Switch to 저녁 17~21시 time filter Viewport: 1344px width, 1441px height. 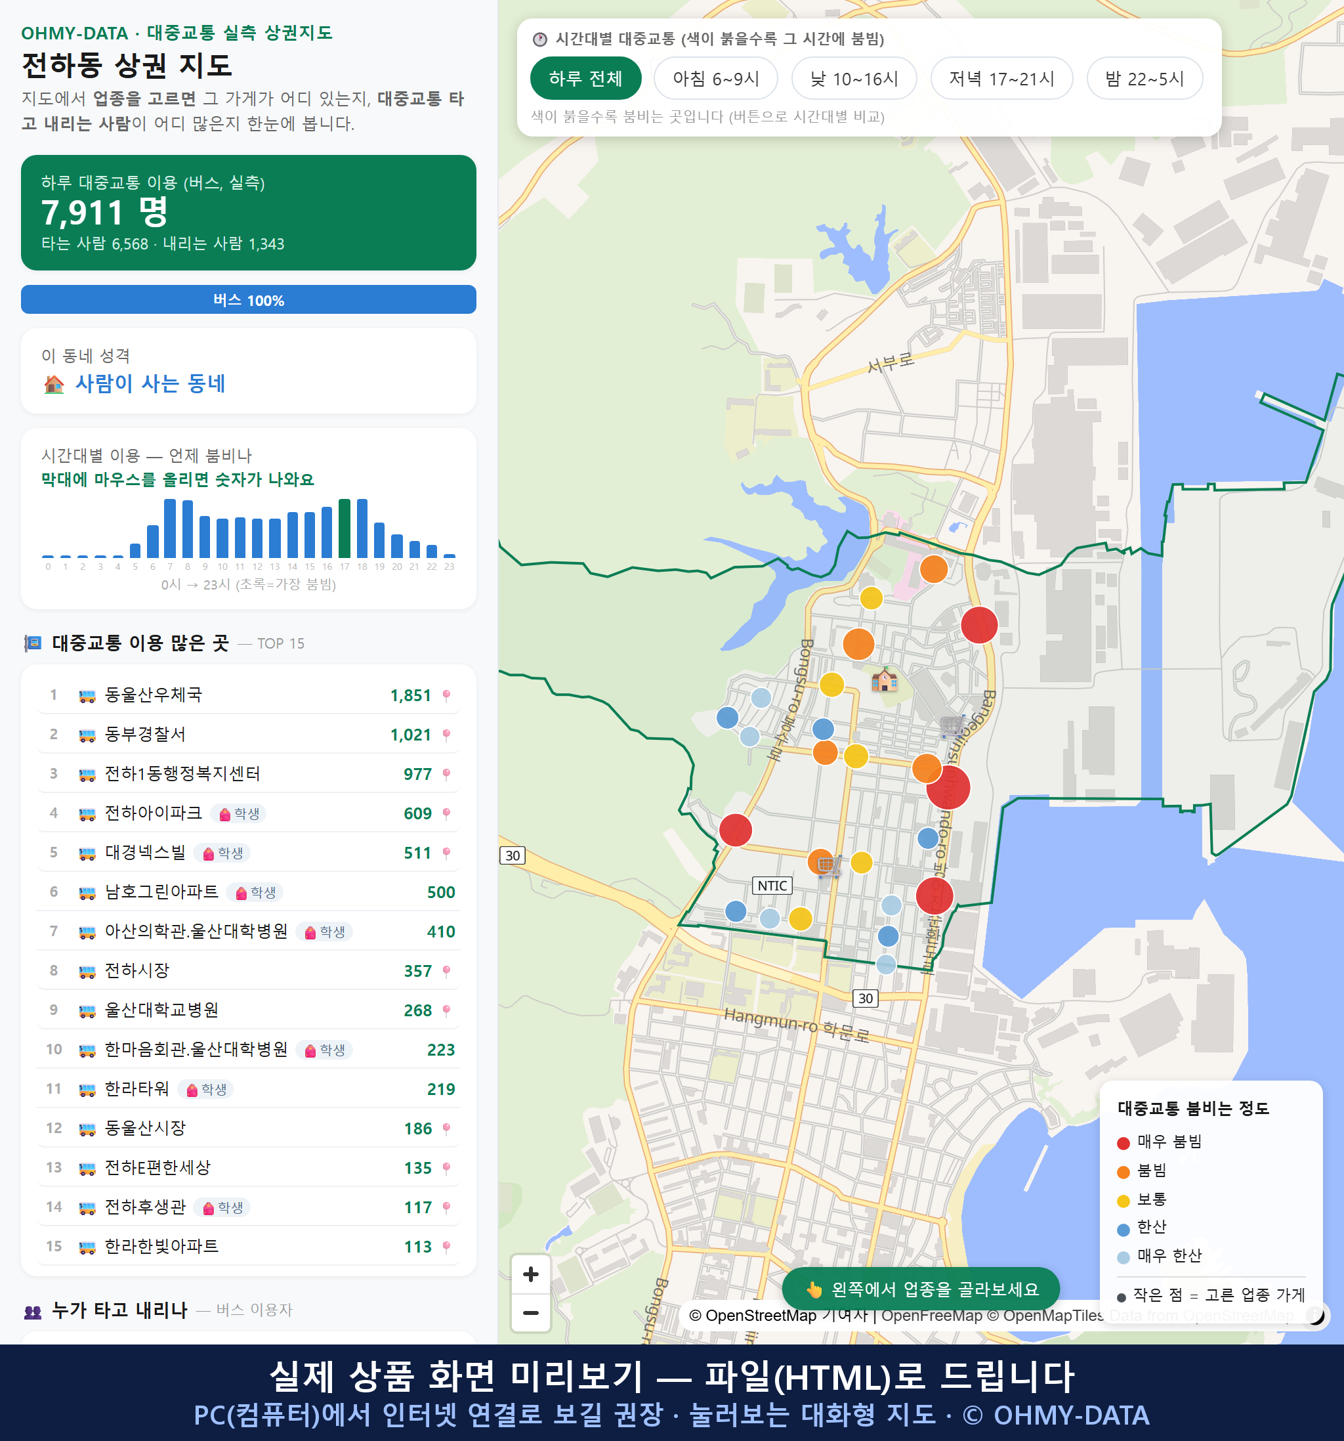[x=1001, y=78]
